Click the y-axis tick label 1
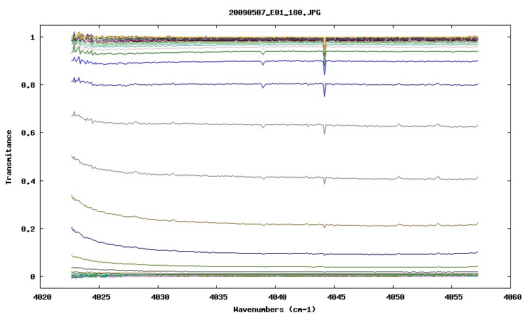The width and height of the screenshot is (524, 314). pos(32,37)
